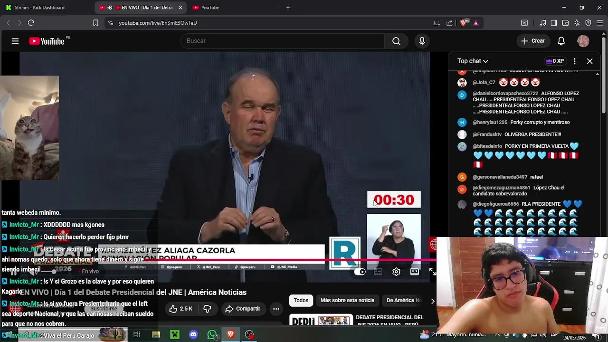The height and width of the screenshot is (342, 608).
Task: Open the browser main menu
Action: click(599, 23)
